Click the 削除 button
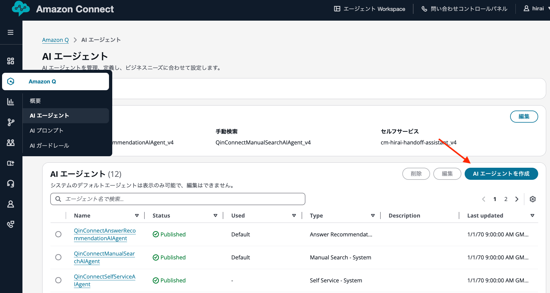The height and width of the screenshot is (293, 550). click(x=416, y=174)
